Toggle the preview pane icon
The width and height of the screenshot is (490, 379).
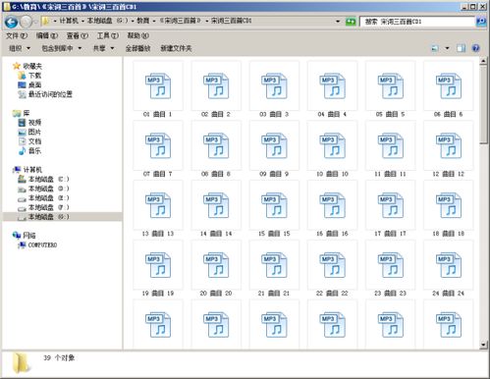click(x=461, y=48)
